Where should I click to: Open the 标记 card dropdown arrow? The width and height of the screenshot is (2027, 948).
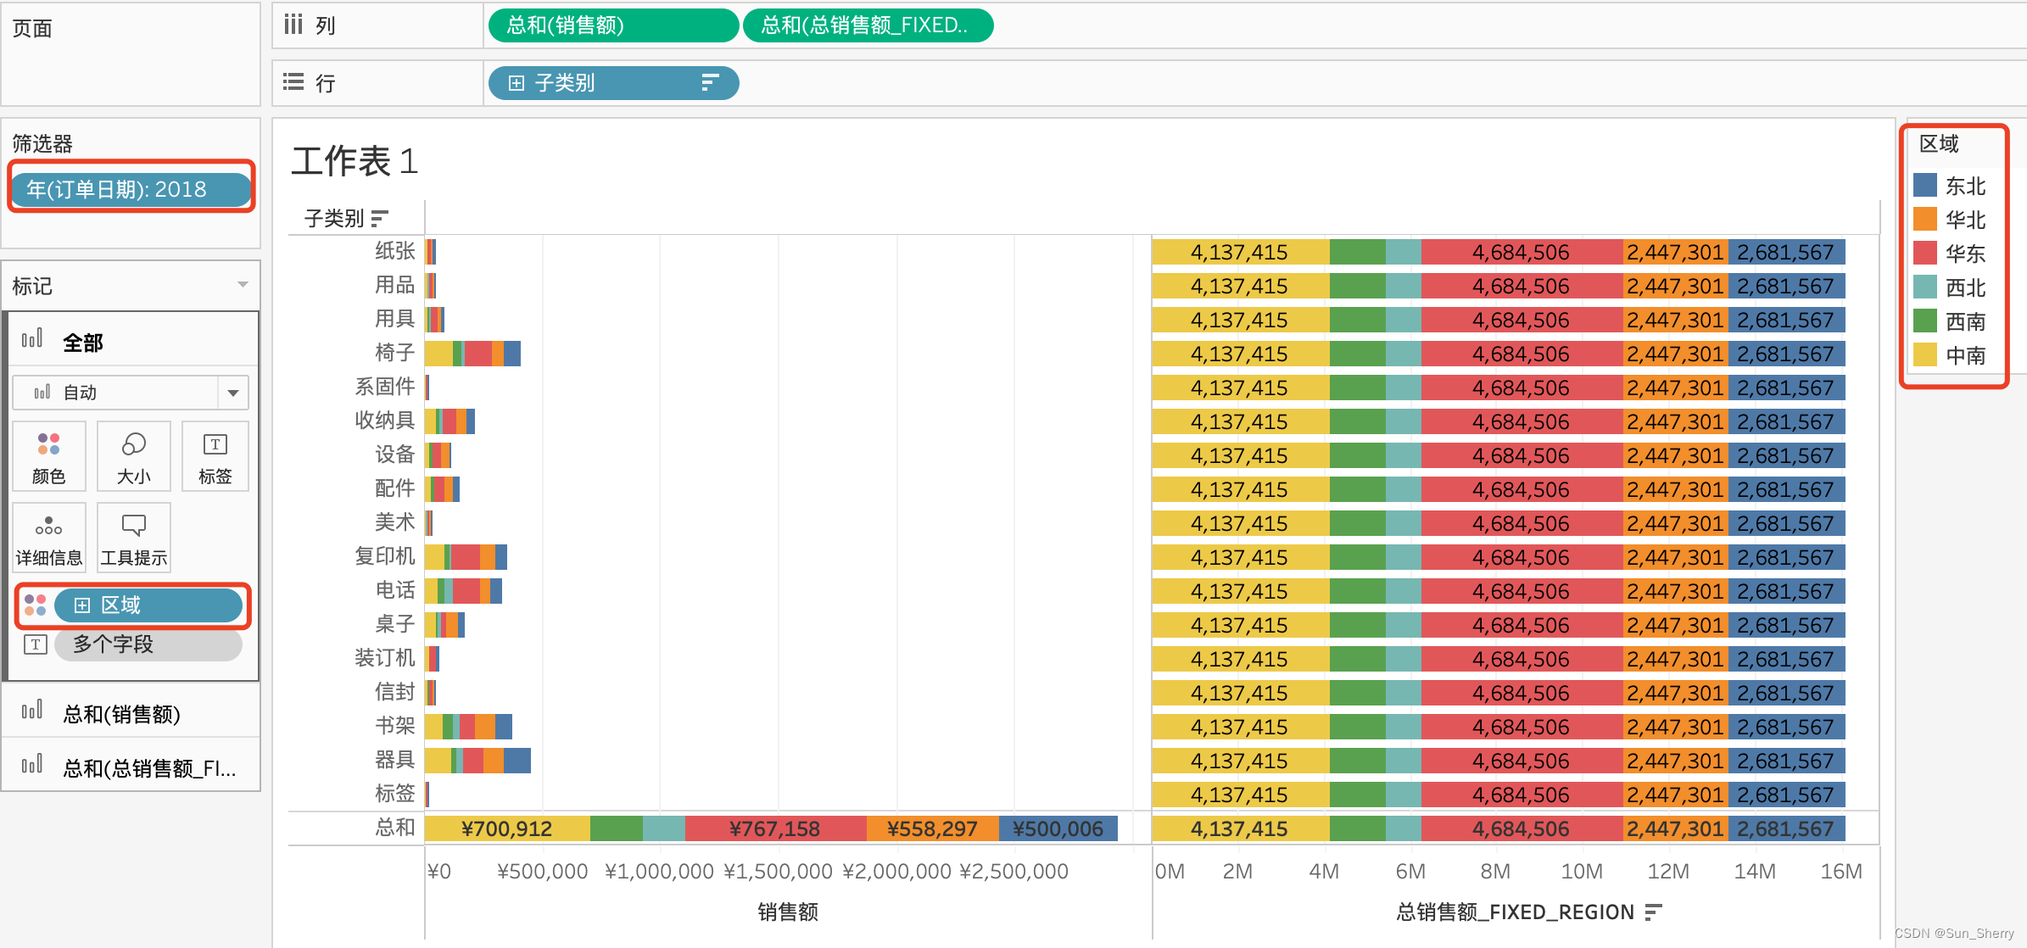243,285
